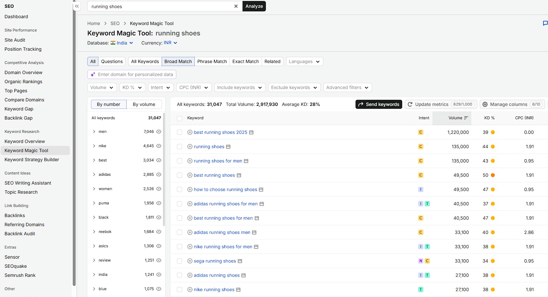Open SERP icon for adidas running shoes men
Screen dimensions: 548x297
coord(254,232)
